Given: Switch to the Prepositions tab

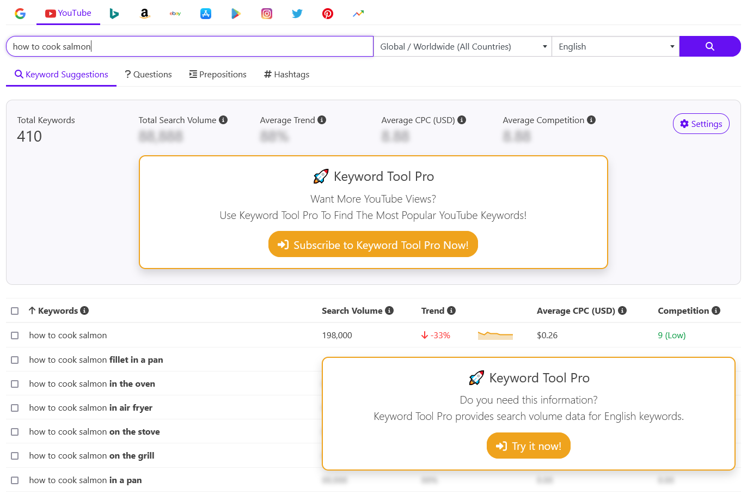Looking at the screenshot, I should coord(218,75).
